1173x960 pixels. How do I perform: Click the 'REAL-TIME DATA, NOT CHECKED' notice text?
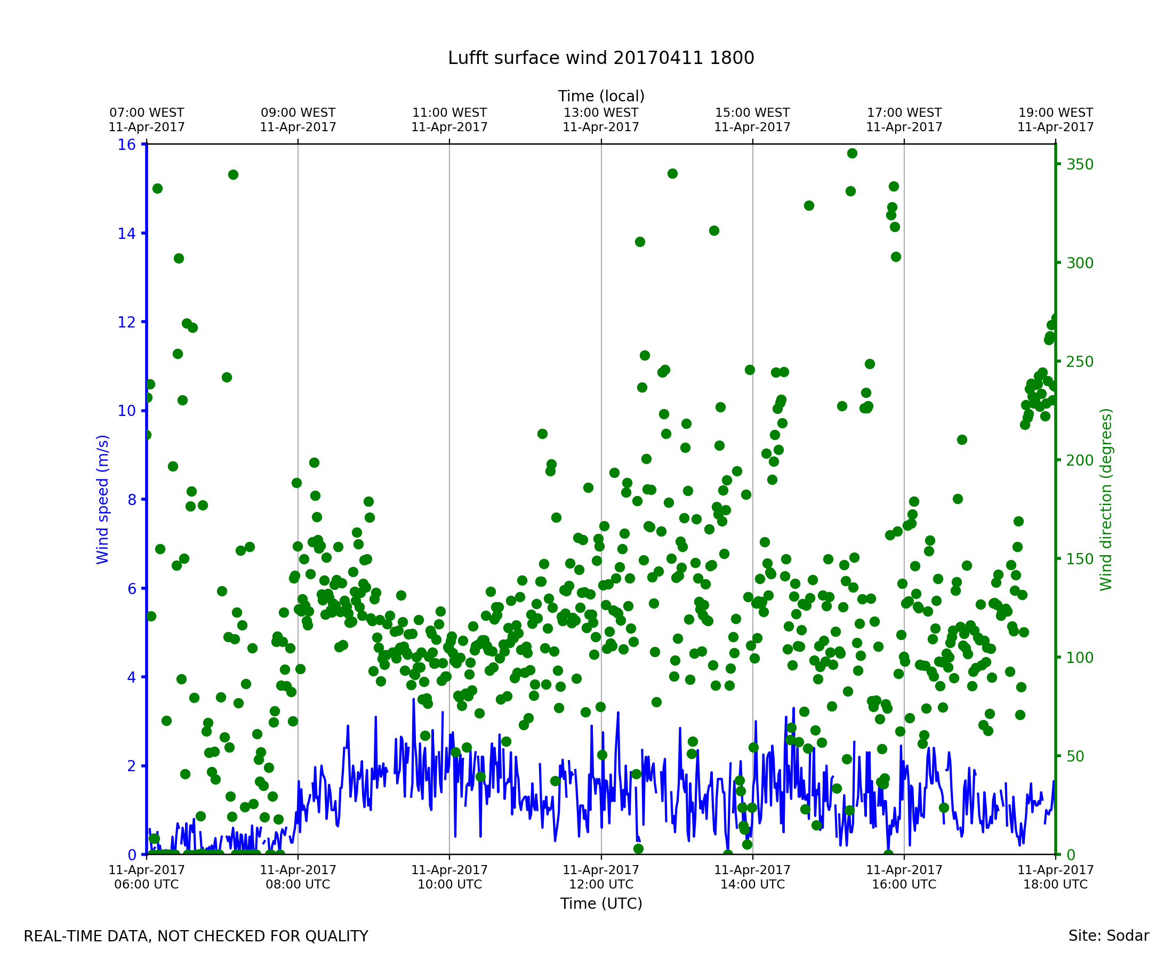[x=196, y=937]
